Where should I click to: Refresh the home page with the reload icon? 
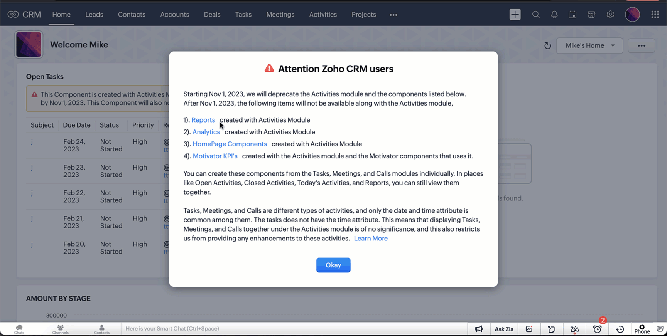547,46
